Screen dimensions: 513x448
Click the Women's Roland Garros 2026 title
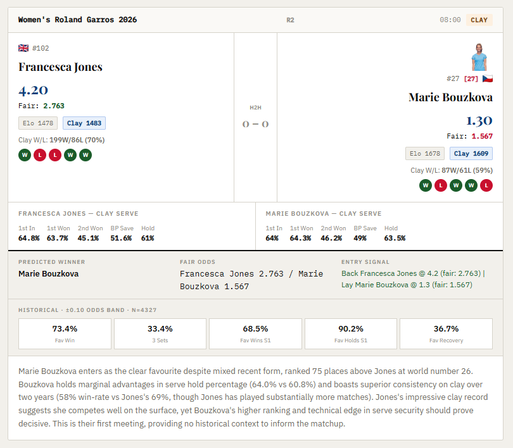coord(77,20)
